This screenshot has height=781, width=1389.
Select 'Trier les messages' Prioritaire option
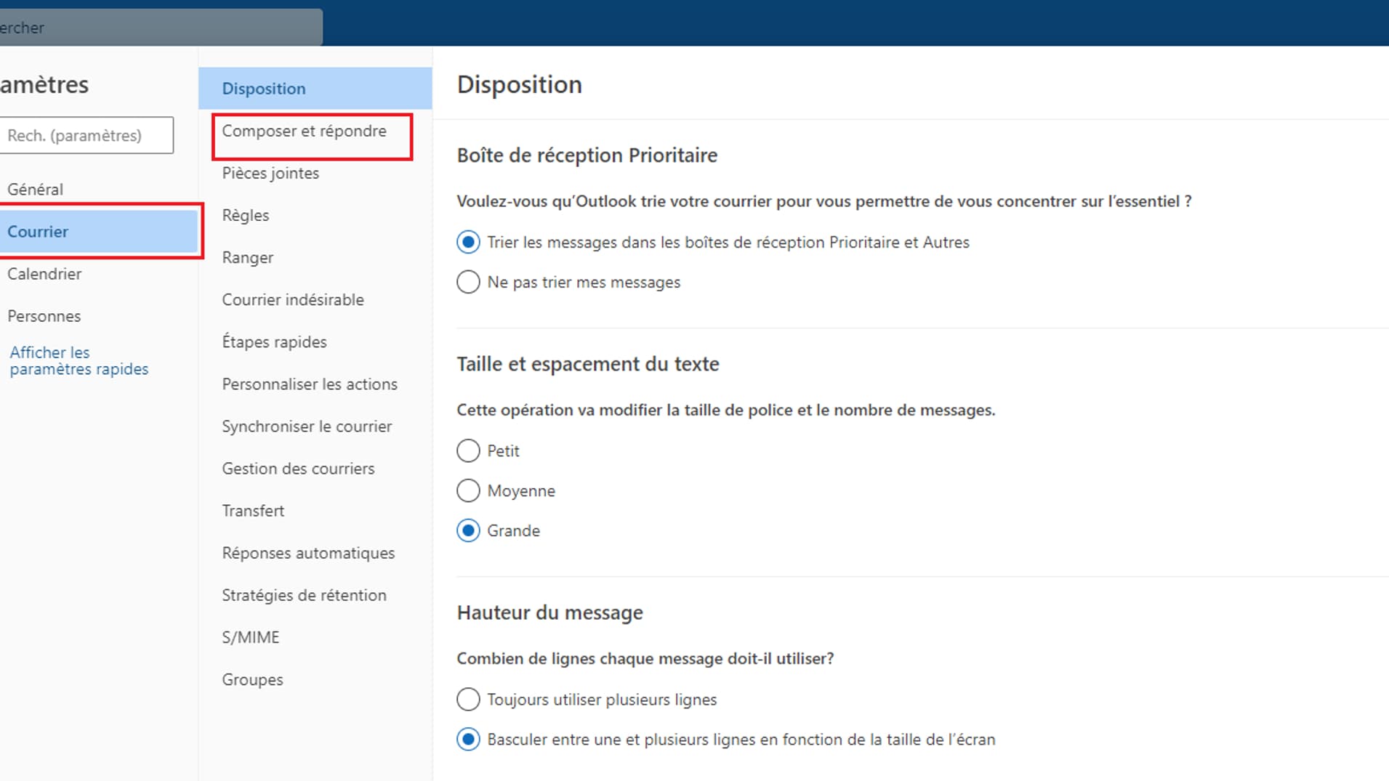[x=468, y=242]
